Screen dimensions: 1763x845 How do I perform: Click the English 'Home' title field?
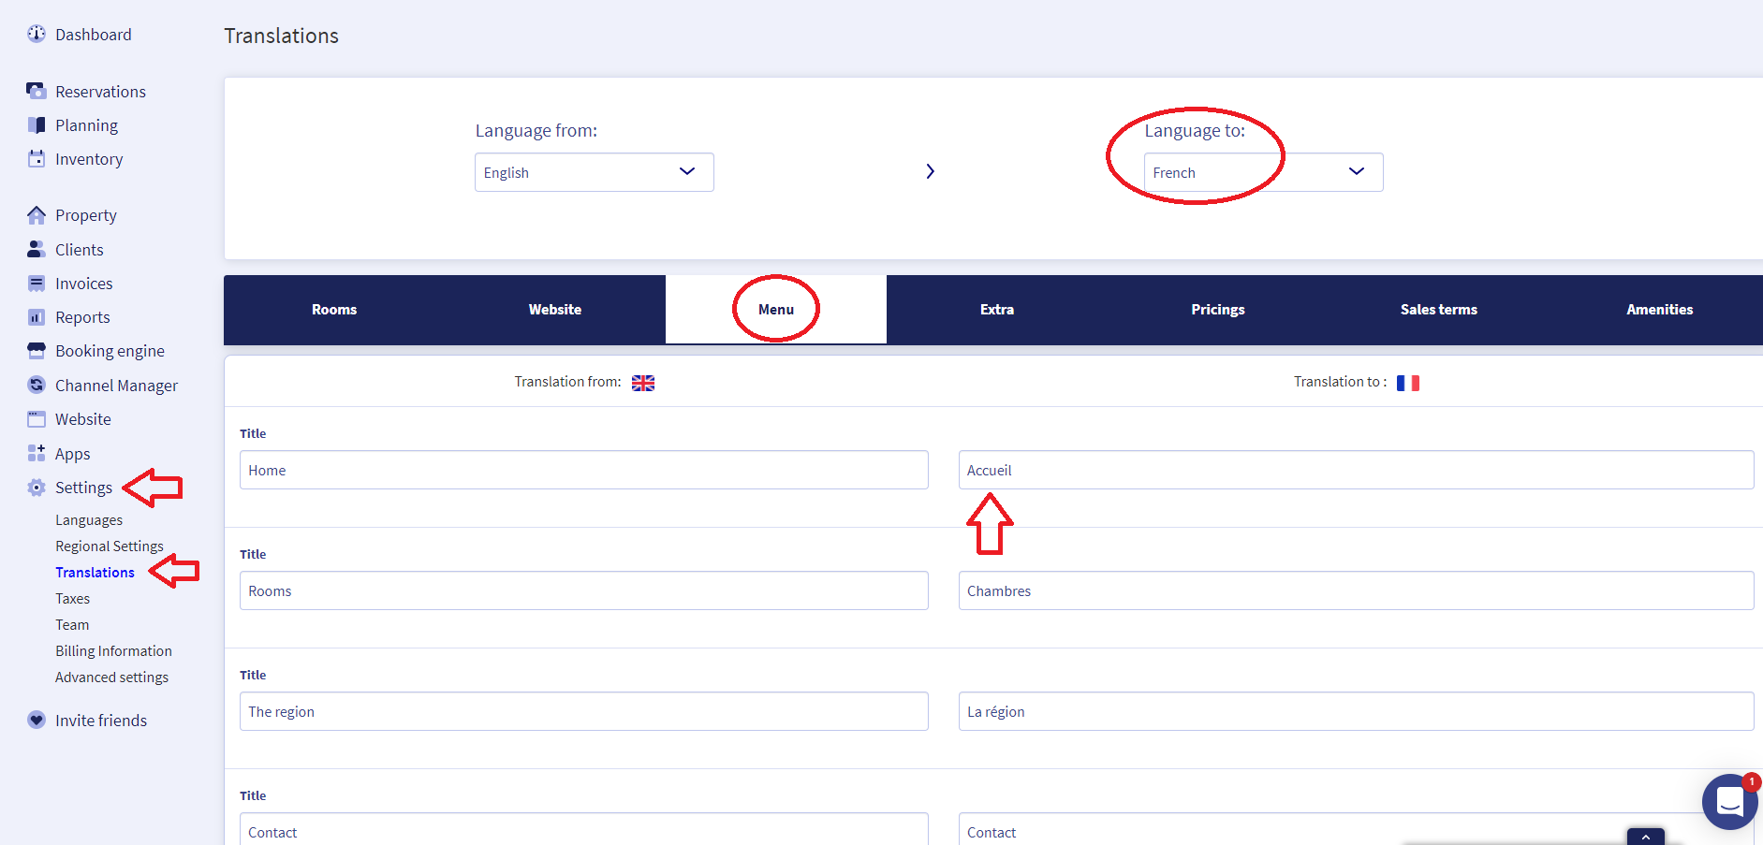[584, 470]
